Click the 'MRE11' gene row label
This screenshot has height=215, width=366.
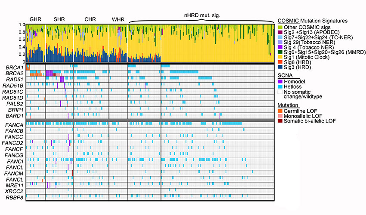coord(15,186)
